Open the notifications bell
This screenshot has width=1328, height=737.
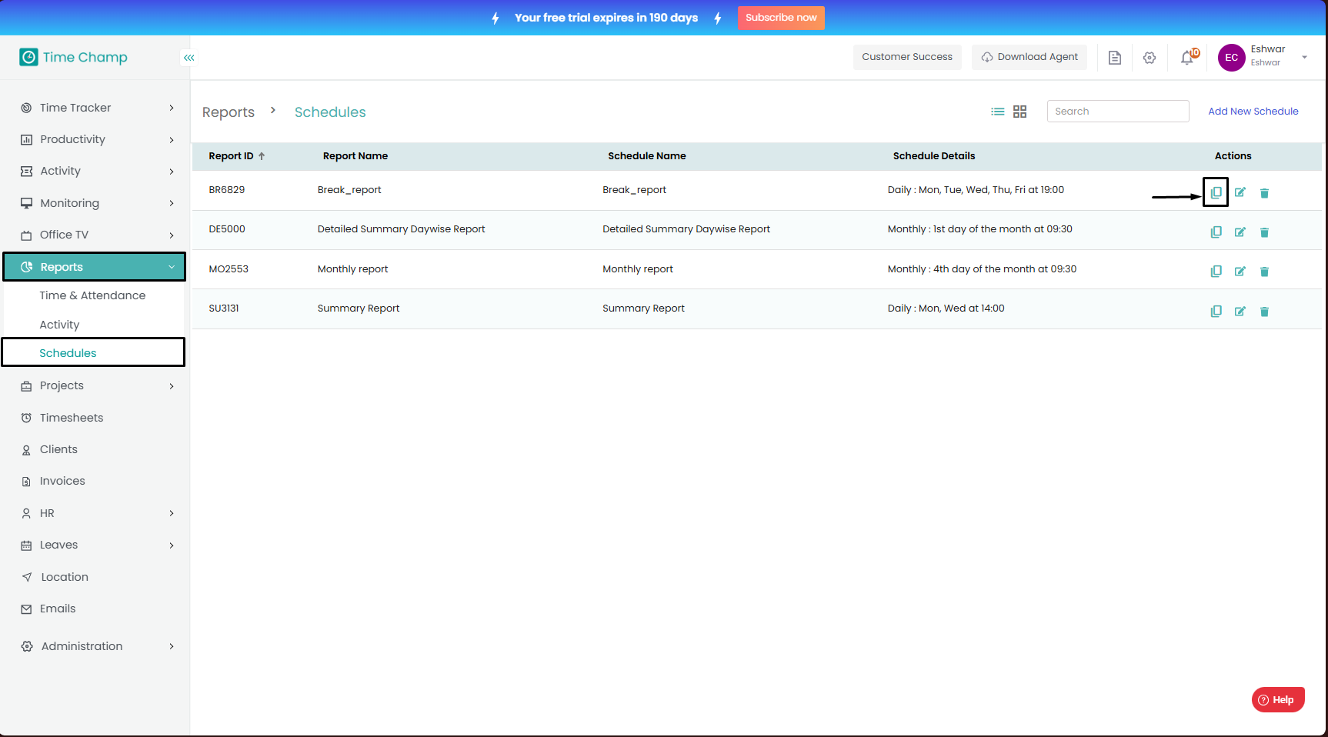1188,57
